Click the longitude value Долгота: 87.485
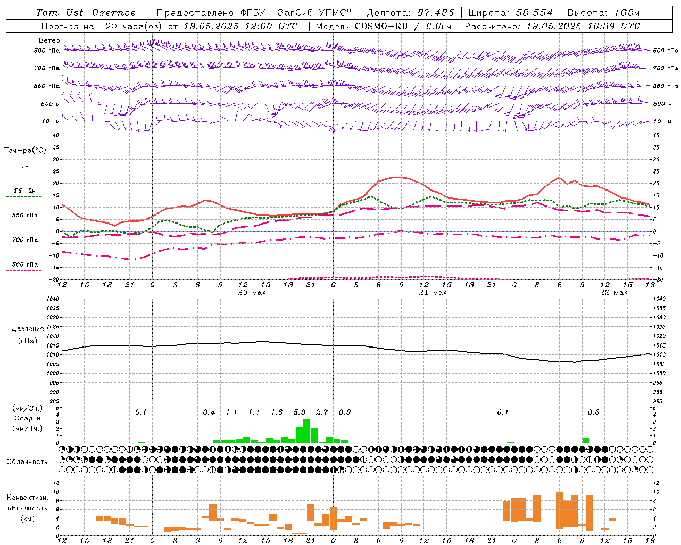The width and height of the screenshot is (681, 545). point(411,13)
